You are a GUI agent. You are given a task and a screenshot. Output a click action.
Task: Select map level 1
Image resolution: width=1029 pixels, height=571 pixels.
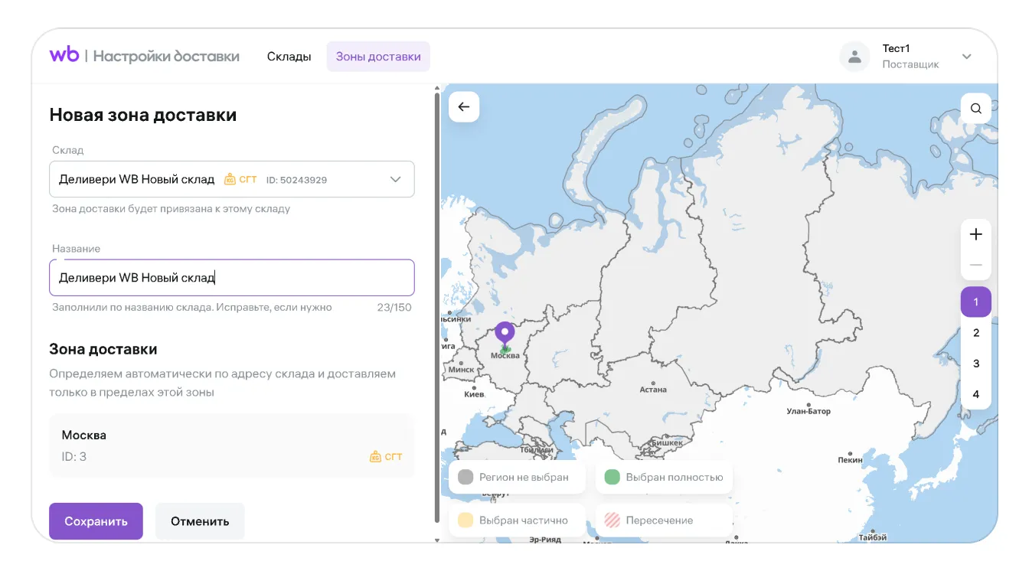[x=975, y=302]
